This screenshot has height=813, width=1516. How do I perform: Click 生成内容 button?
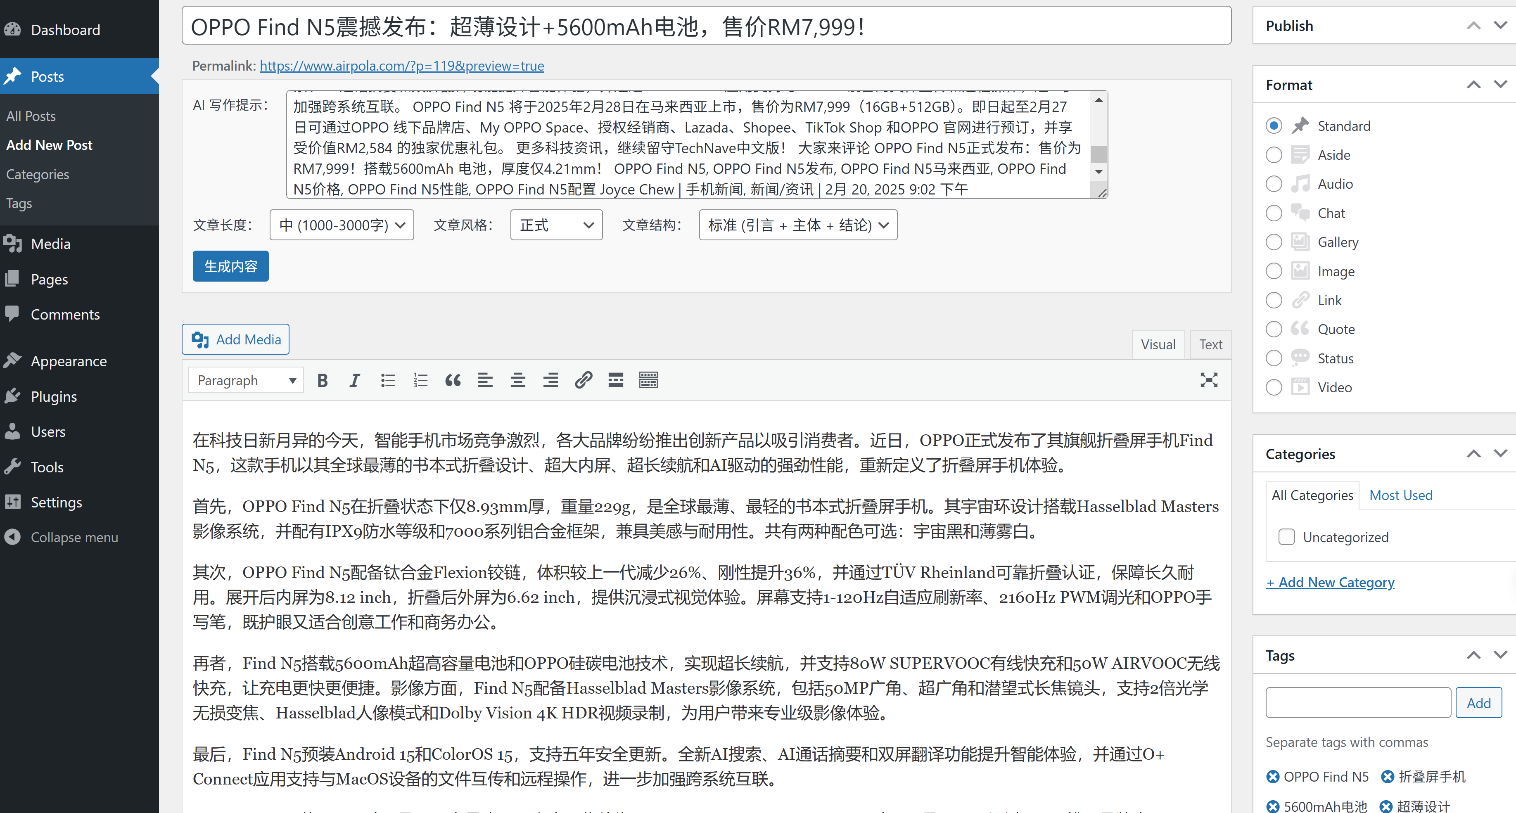(x=231, y=266)
